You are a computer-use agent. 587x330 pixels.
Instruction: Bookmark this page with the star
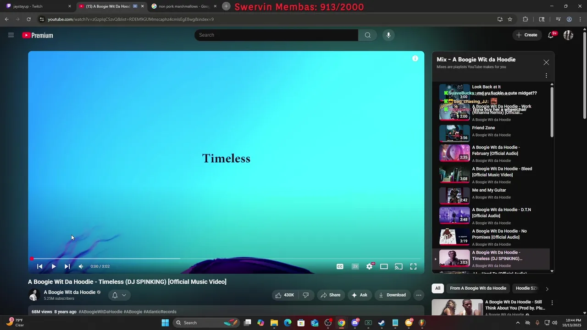(510, 19)
